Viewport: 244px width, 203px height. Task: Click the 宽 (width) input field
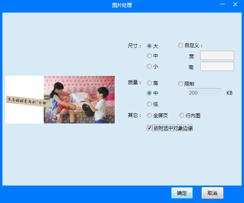pyautogui.click(x=217, y=56)
